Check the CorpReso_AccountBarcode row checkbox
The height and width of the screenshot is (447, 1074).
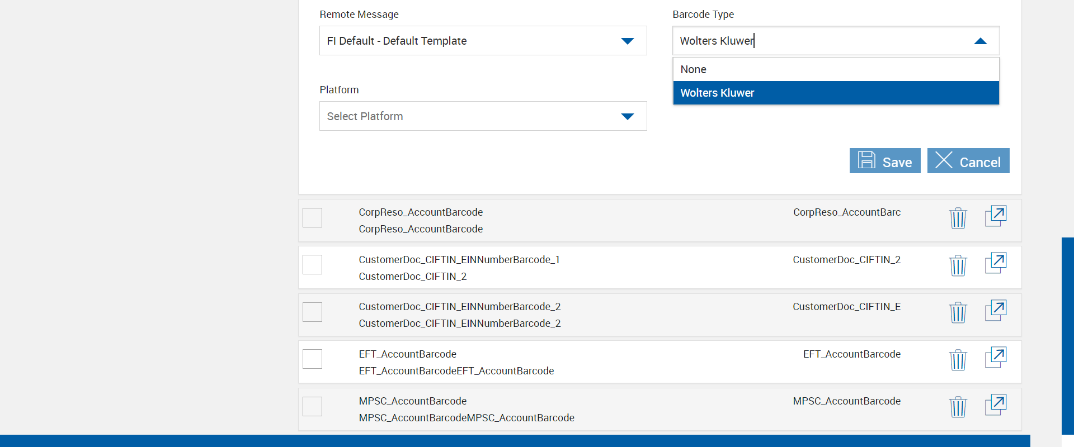point(312,217)
